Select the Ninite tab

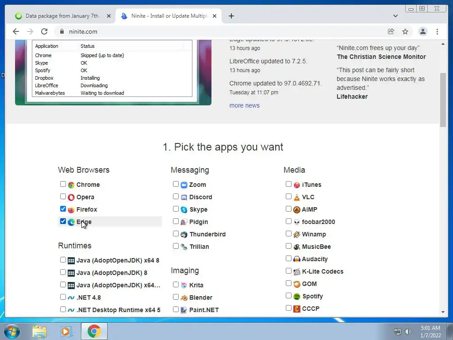[x=168, y=16]
